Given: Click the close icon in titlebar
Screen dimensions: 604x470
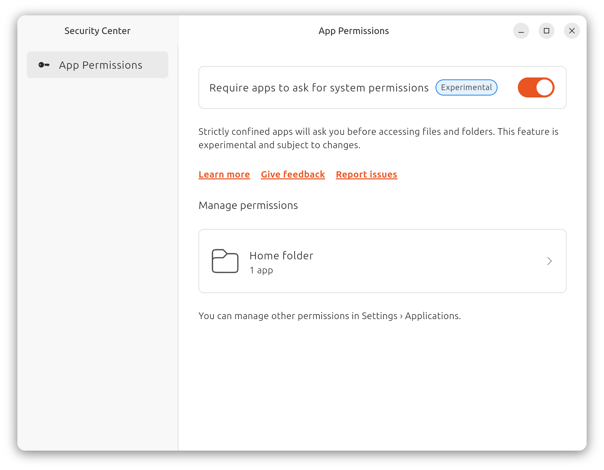Looking at the screenshot, I should click(x=572, y=30).
